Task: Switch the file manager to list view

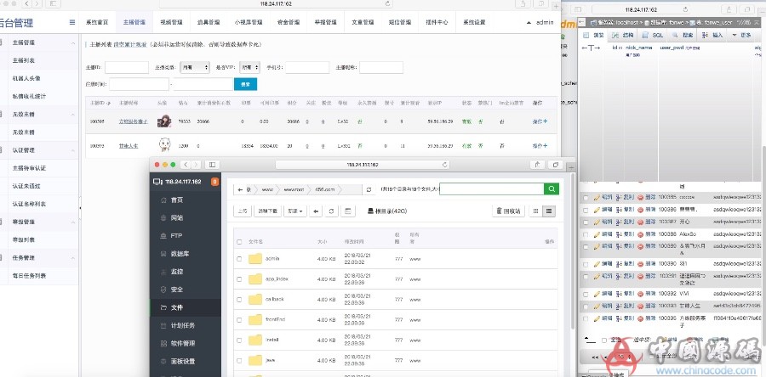Action: (x=549, y=211)
